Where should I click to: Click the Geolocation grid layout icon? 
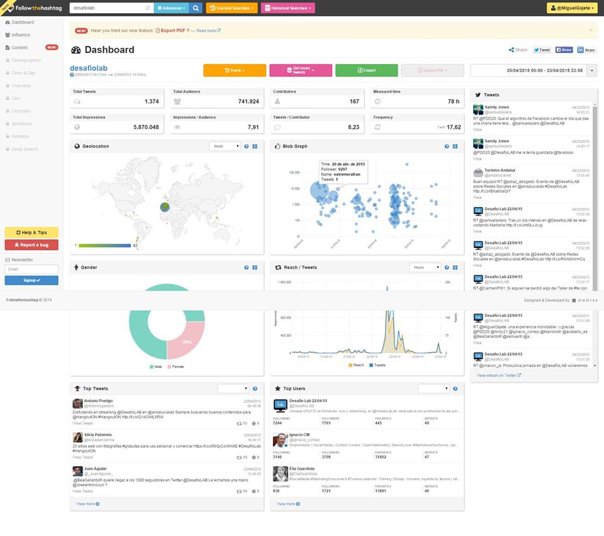coord(255,147)
